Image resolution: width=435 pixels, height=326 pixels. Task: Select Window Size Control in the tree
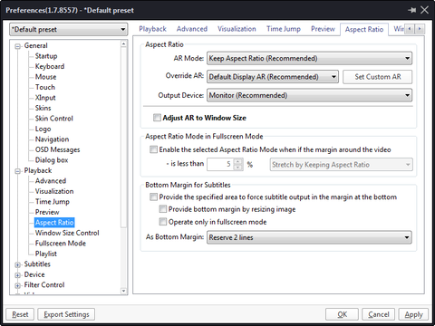(67, 233)
